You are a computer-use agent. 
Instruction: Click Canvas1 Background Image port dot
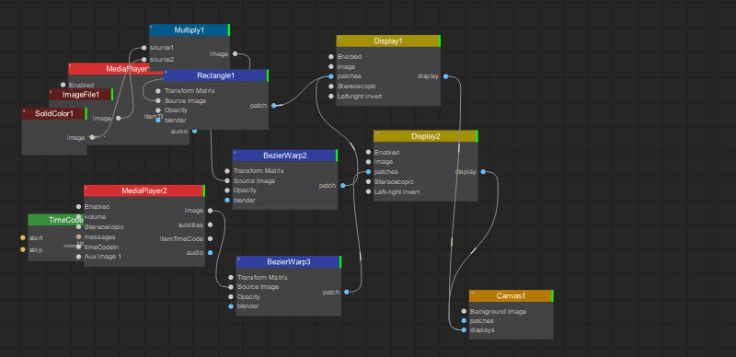tap(464, 311)
